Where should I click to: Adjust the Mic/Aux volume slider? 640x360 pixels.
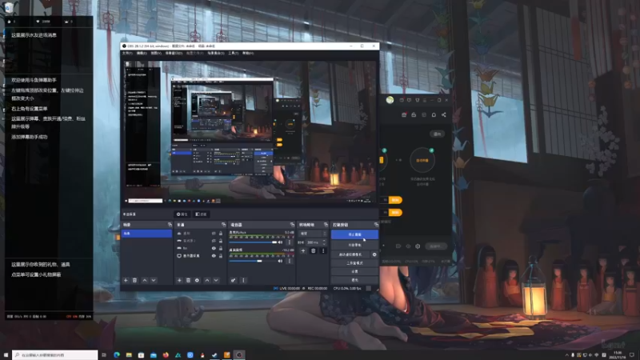[253, 242]
